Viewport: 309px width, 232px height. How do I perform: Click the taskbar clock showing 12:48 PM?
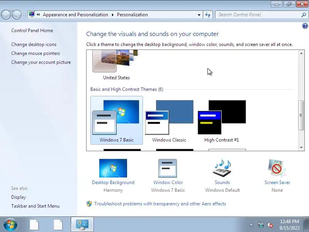click(x=289, y=225)
